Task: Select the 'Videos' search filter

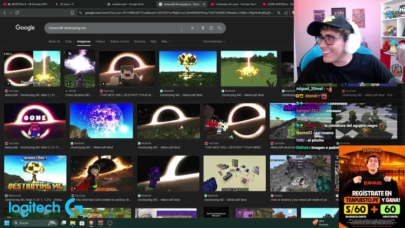Action: tap(100, 41)
